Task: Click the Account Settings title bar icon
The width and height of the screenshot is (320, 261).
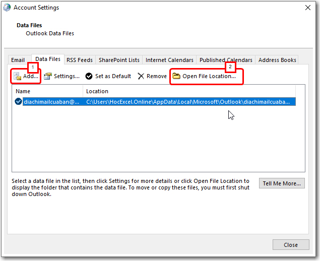Action: pos(7,8)
